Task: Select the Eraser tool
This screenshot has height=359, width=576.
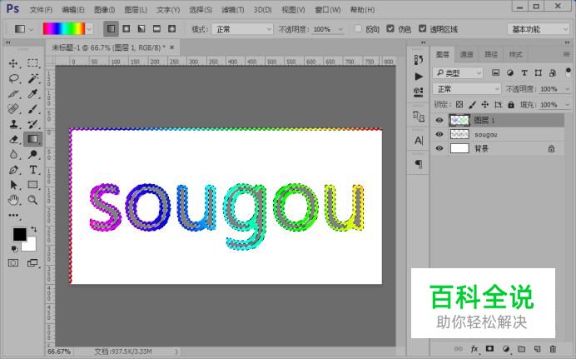Action: (13, 139)
